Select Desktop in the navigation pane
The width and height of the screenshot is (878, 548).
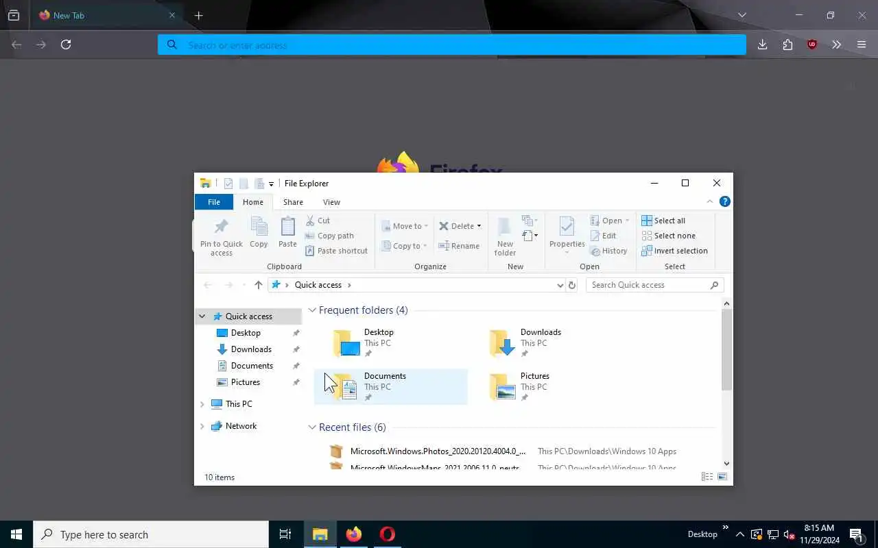[x=246, y=333]
